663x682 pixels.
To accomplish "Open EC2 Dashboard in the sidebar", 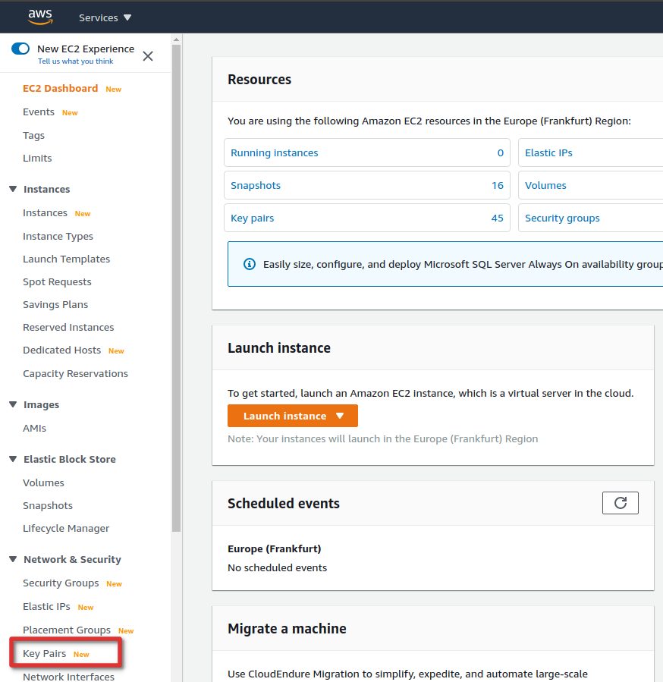I will [61, 88].
